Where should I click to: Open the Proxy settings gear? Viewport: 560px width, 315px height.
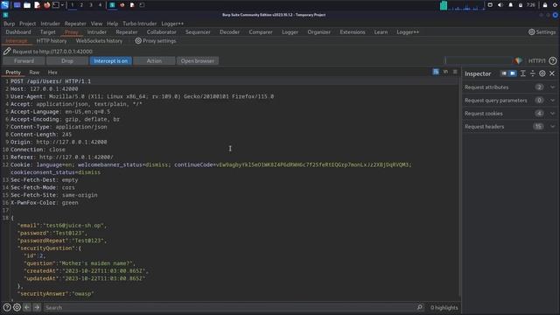tap(138, 41)
